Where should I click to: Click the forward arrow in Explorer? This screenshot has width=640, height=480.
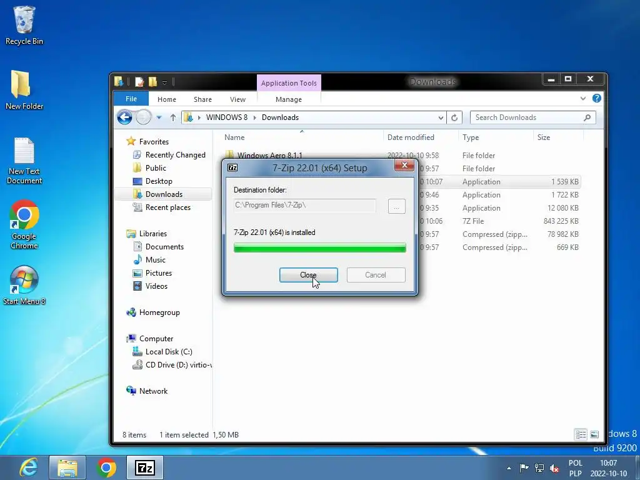pyautogui.click(x=143, y=117)
